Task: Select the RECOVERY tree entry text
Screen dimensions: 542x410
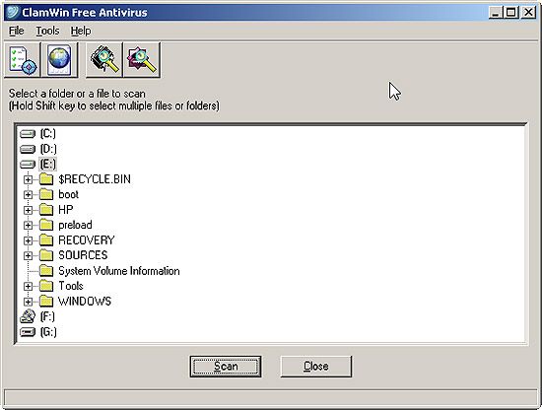Action: coord(87,239)
